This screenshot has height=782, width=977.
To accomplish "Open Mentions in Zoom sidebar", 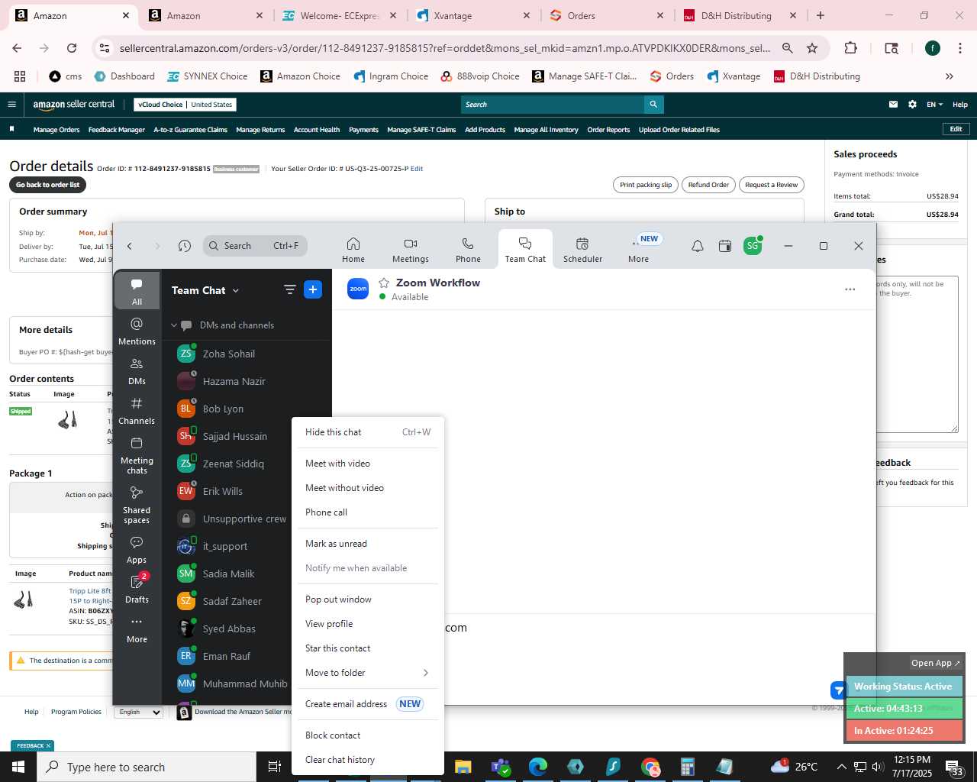I will [137, 331].
